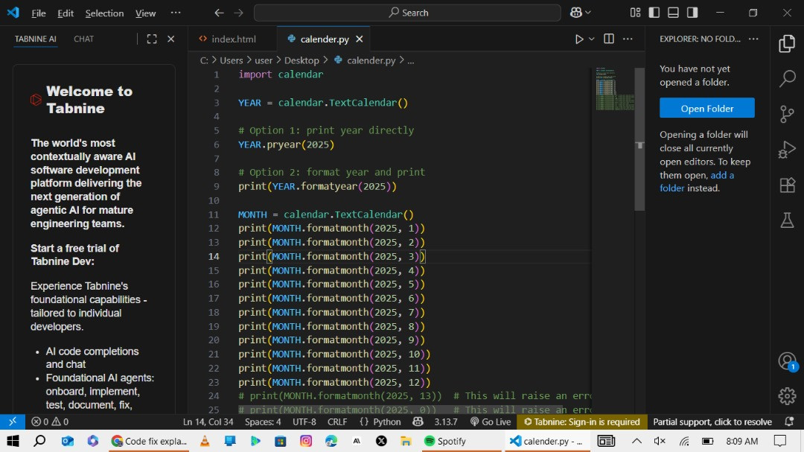Screen dimensions: 804x452
Task: Open the Search view in activity bar
Action: [787, 78]
